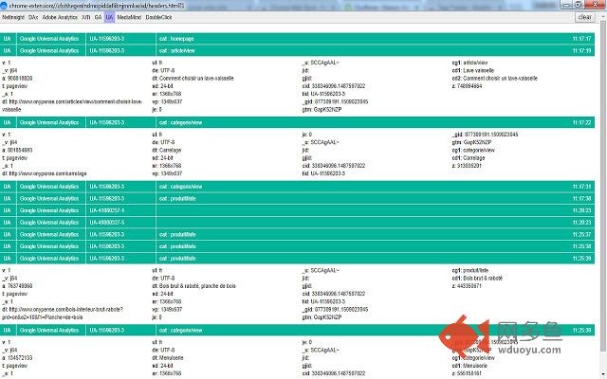The width and height of the screenshot is (607, 379).
Task: Click 'cg1: produitliste' value
Action: pos(470,270)
